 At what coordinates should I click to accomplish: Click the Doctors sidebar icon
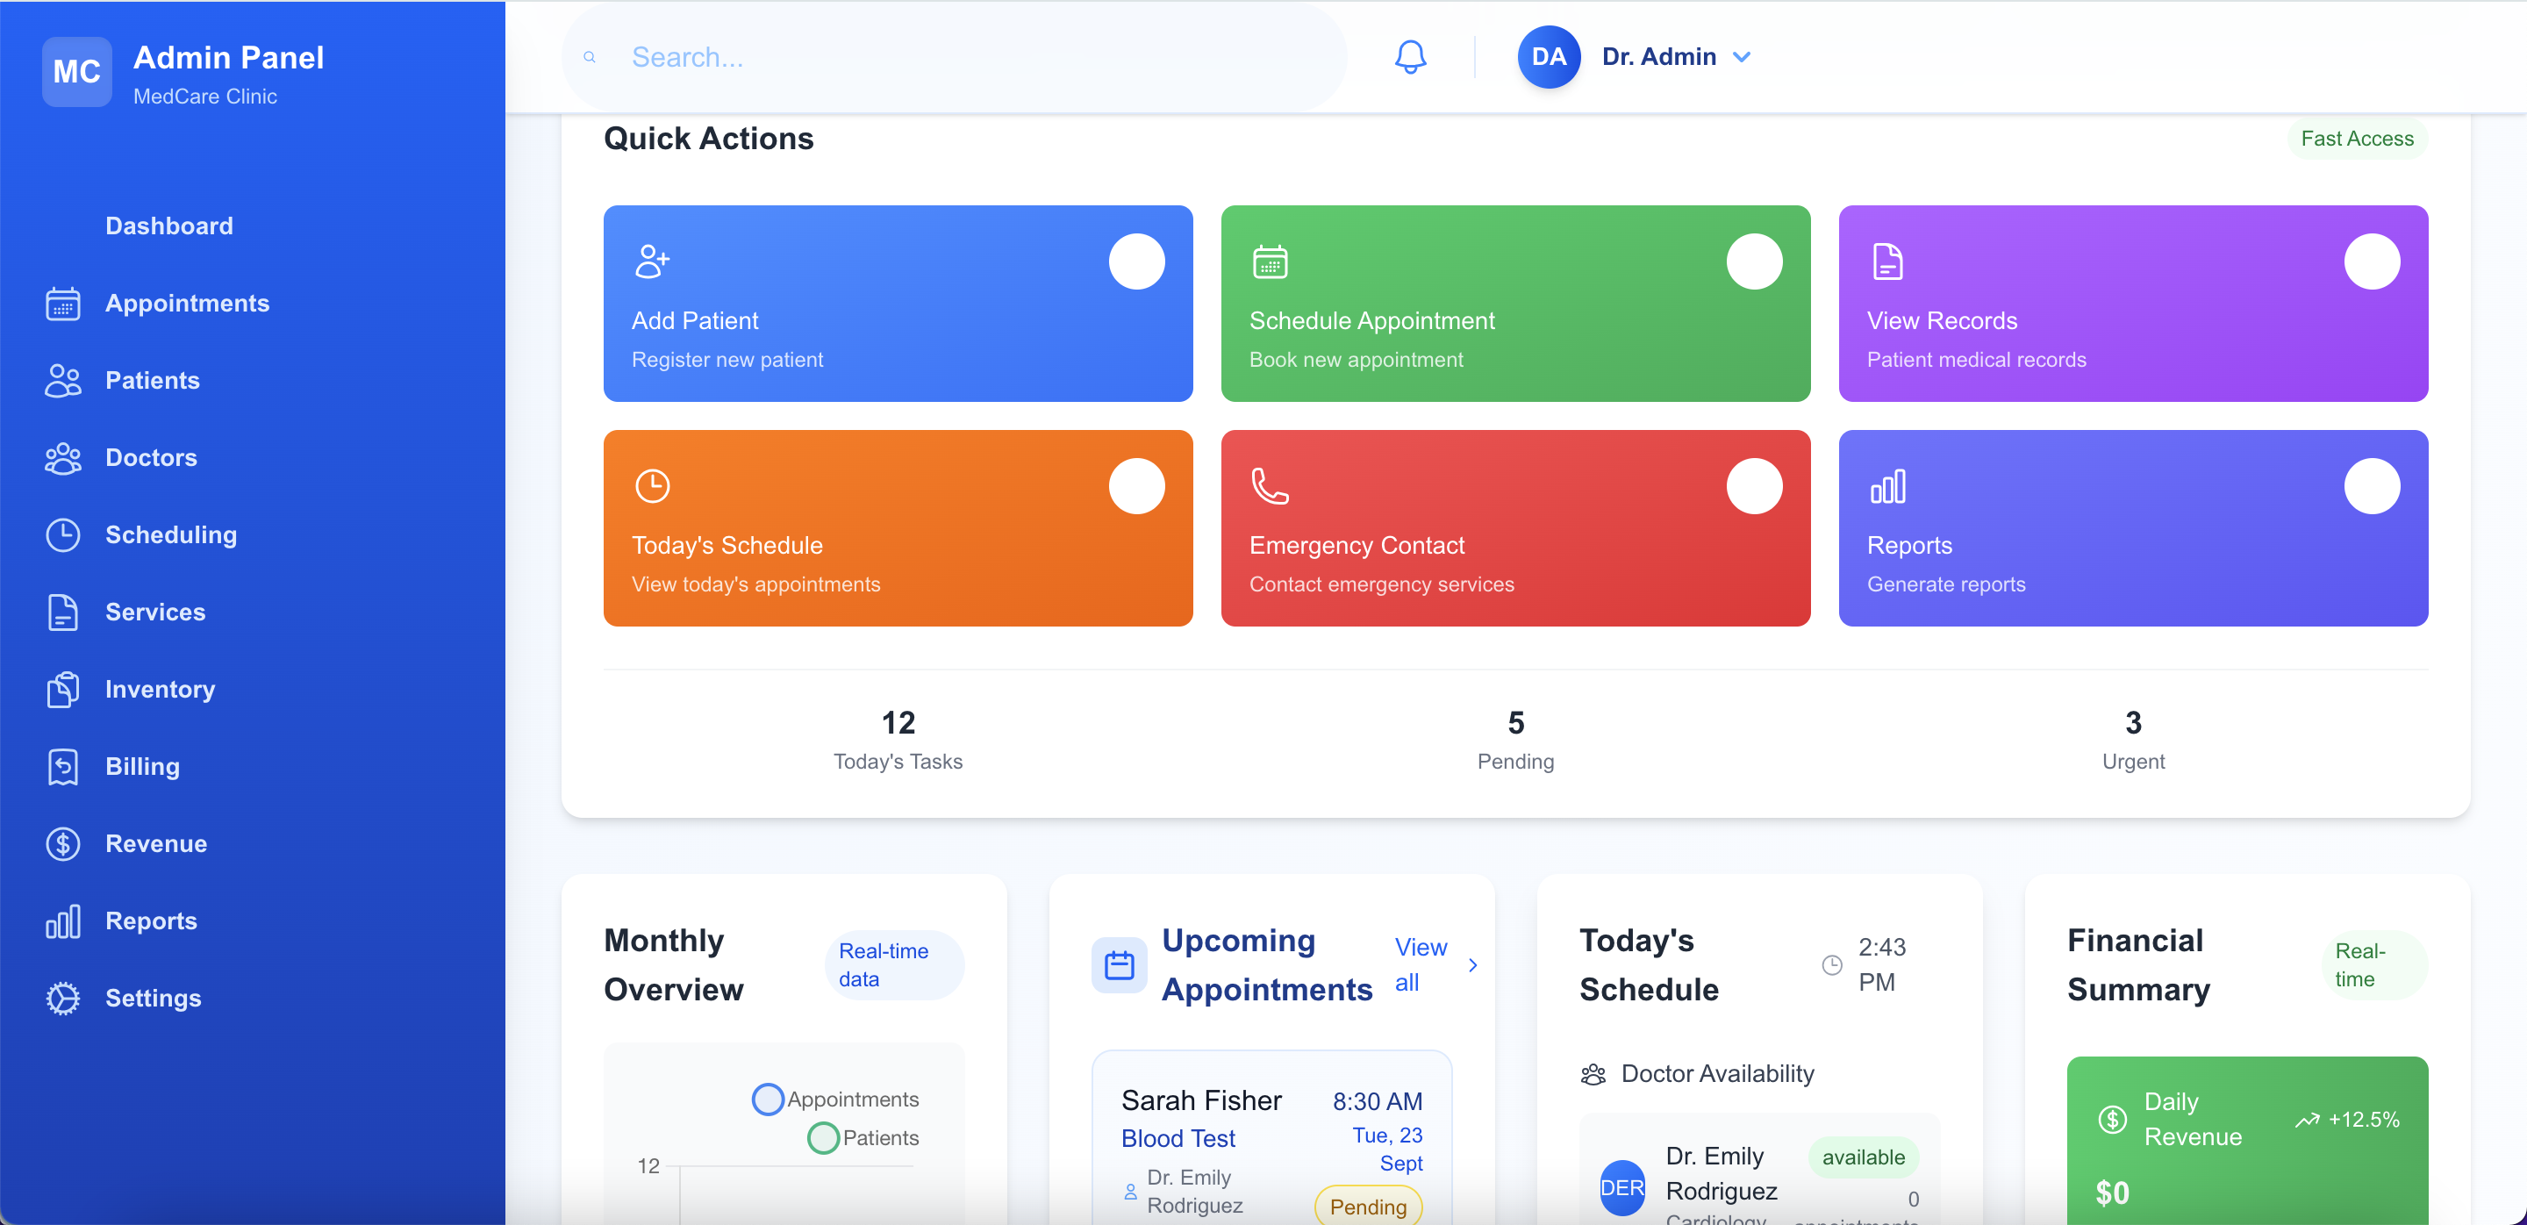click(x=63, y=457)
